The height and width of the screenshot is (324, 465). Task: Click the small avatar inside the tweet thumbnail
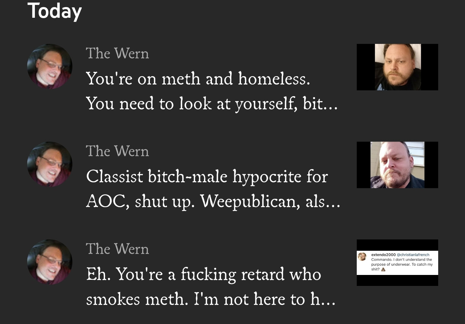point(362,257)
